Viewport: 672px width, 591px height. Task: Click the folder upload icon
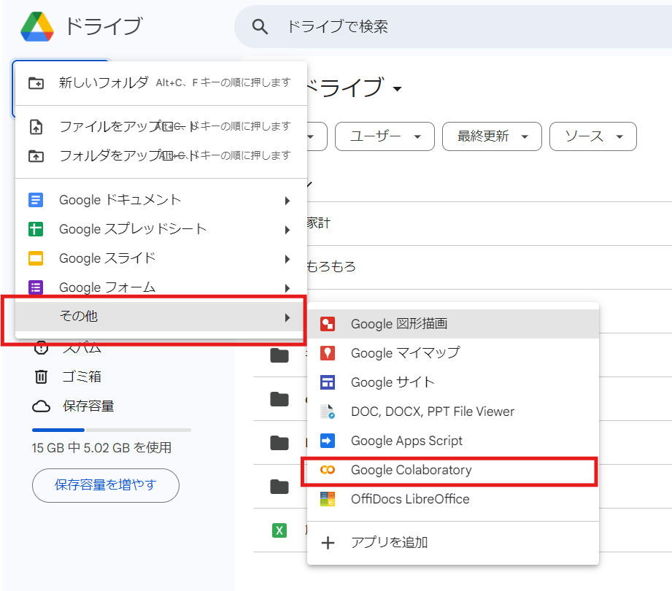[36, 156]
